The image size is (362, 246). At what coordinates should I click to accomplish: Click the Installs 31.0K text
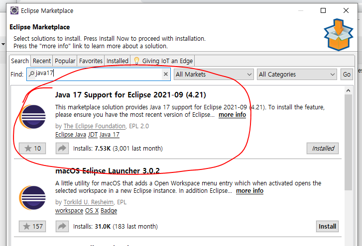pos(115,227)
